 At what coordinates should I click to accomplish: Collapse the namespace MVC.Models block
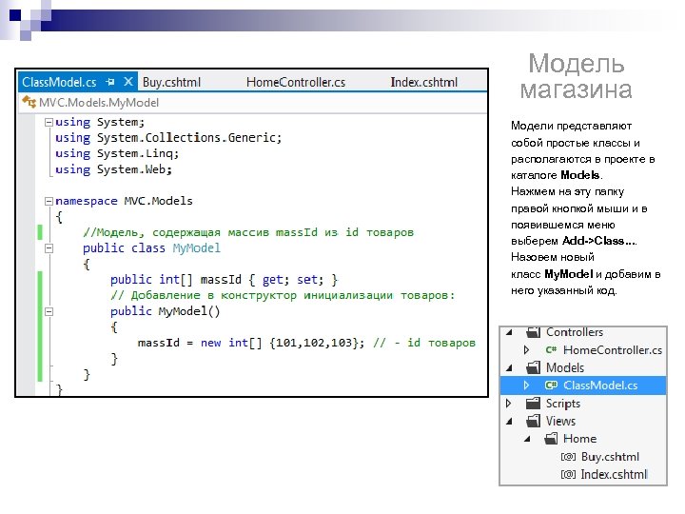[49, 201]
